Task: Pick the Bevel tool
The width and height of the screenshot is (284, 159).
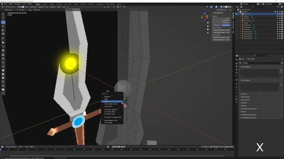Action: point(3,59)
